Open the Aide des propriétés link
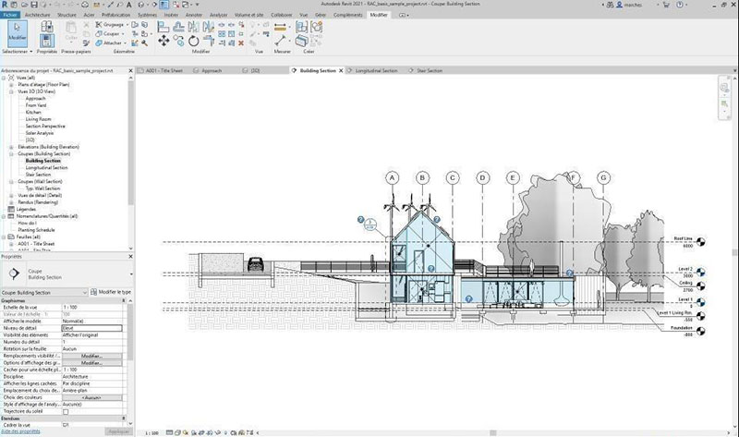The height and width of the screenshot is (437, 739). click(x=20, y=431)
